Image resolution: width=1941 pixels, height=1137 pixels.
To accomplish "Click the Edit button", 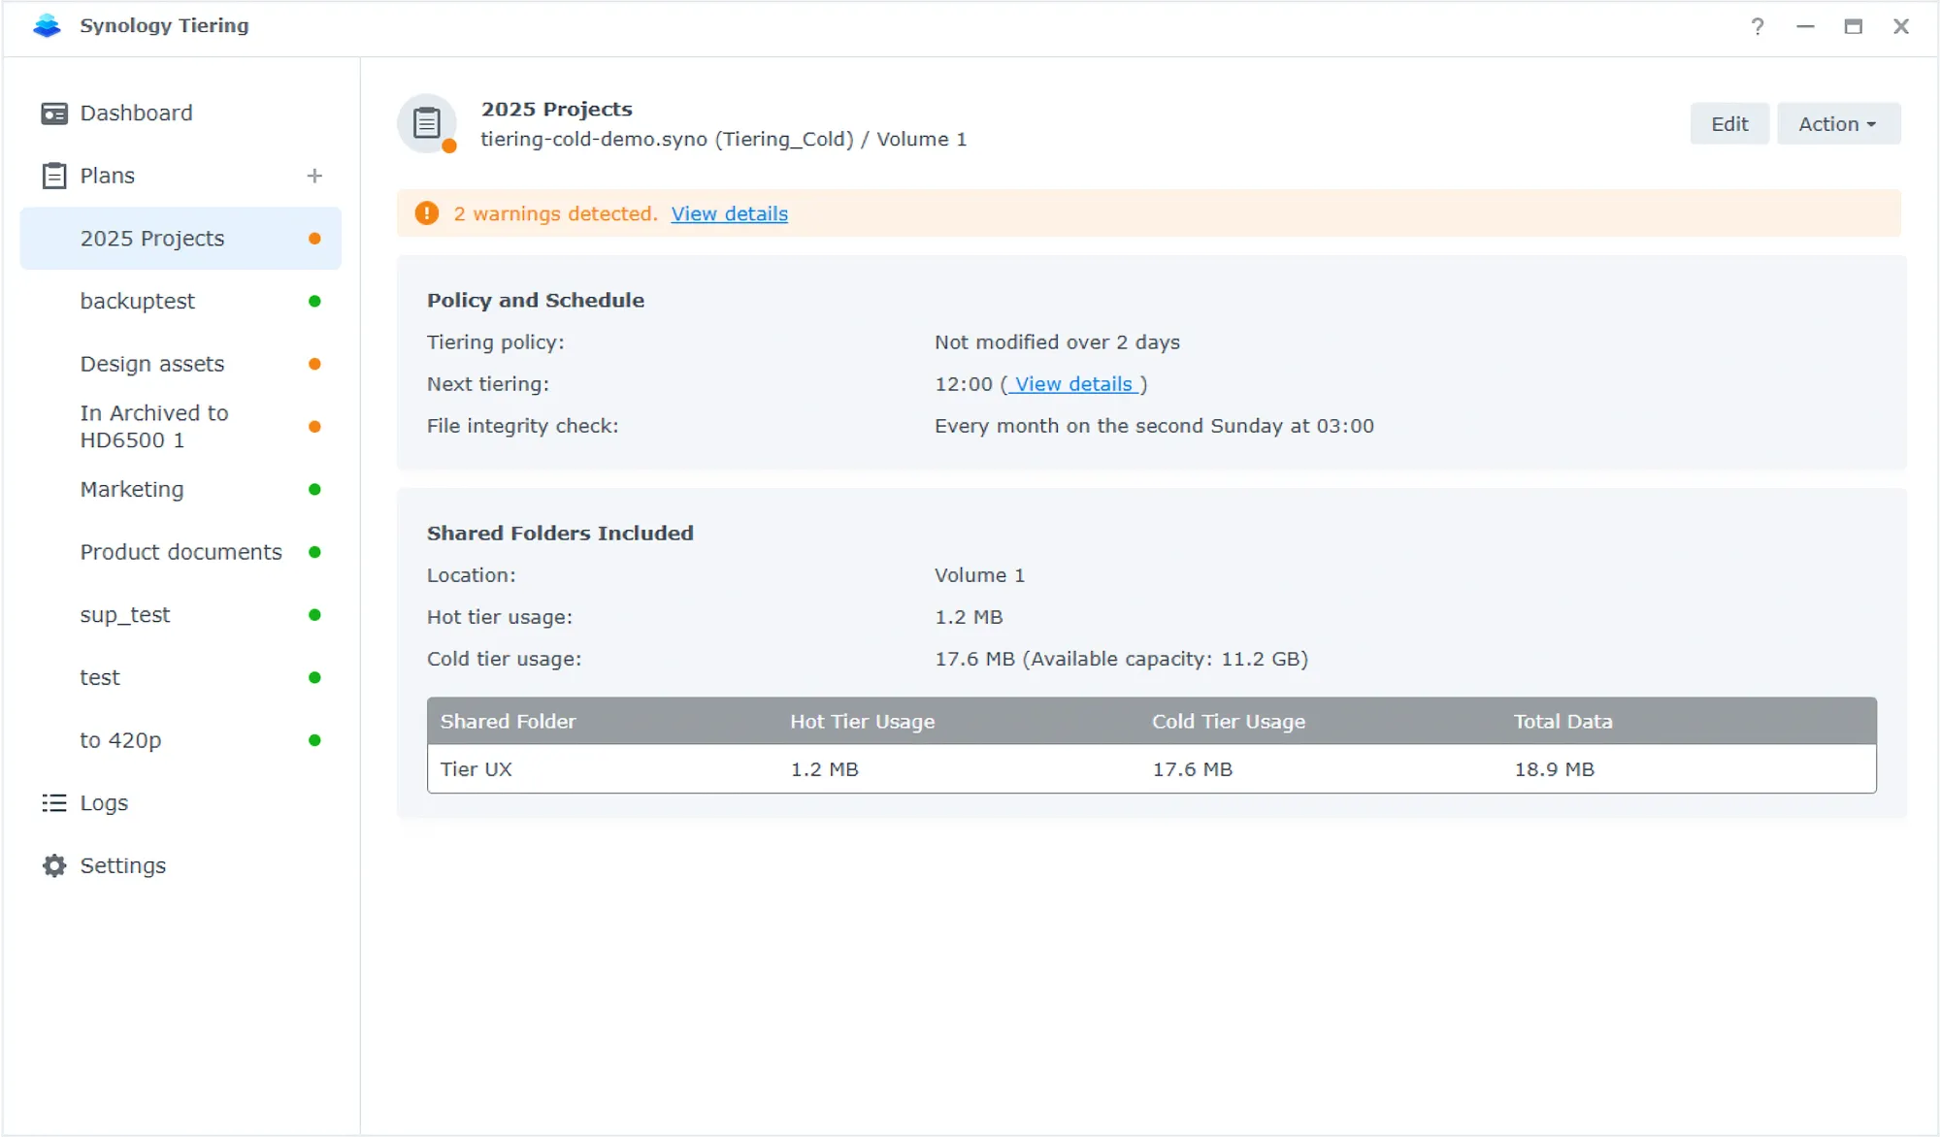I will pyautogui.click(x=1728, y=124).
